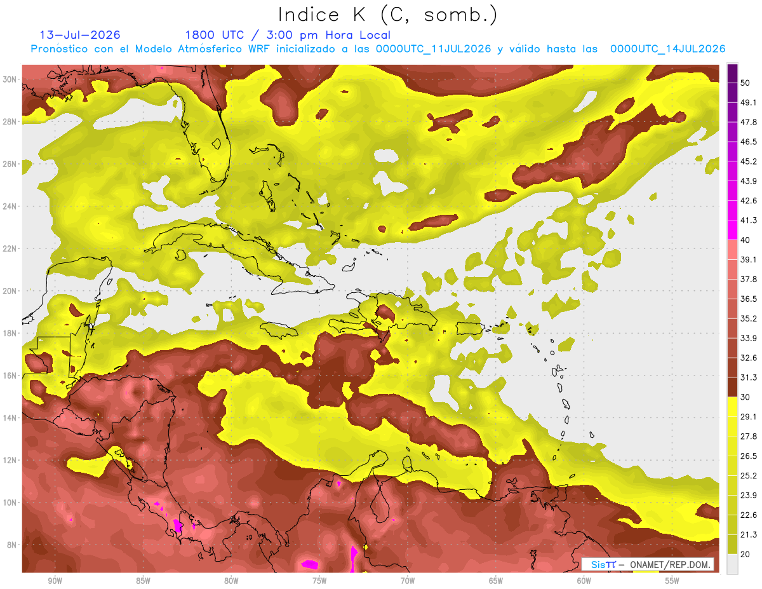This screenshot has height=589, width=762.
Task: Click the latitude label "22N"
Action: click(x=10, y=248)
